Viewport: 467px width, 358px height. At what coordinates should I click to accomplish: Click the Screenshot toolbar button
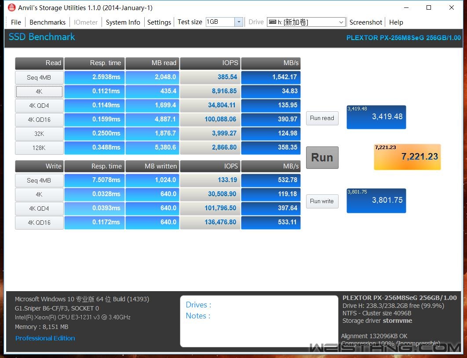pos(365,22)
